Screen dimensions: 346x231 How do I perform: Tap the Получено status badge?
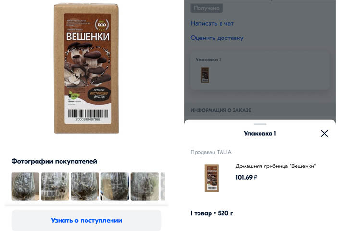tap(207, 8)
